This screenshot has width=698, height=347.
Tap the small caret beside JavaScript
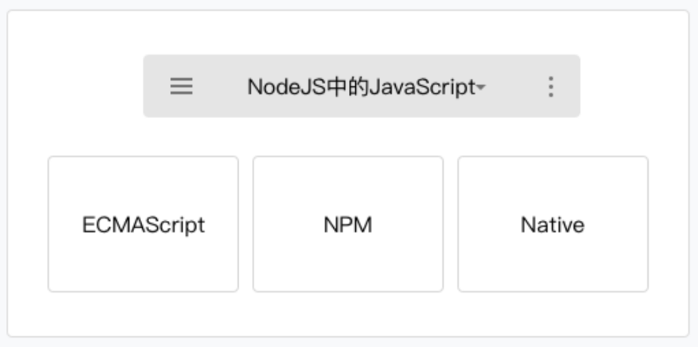tap(480, 88)
